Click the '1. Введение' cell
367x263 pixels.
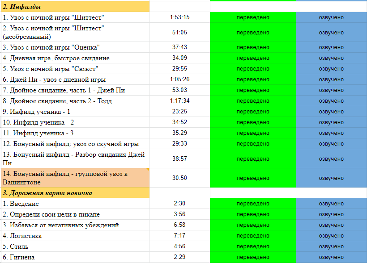(74, 204)
